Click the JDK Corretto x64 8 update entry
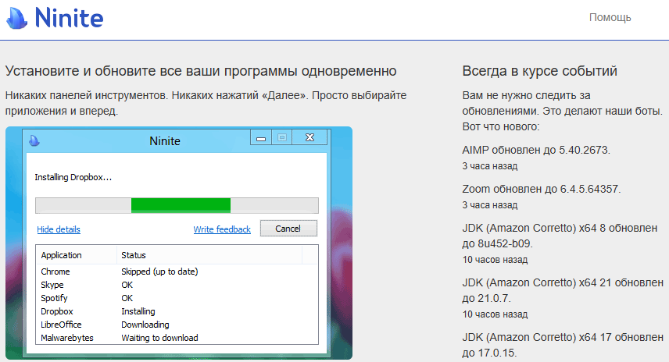The width and height of the screenshot is (669, 362). coord(560,236)
